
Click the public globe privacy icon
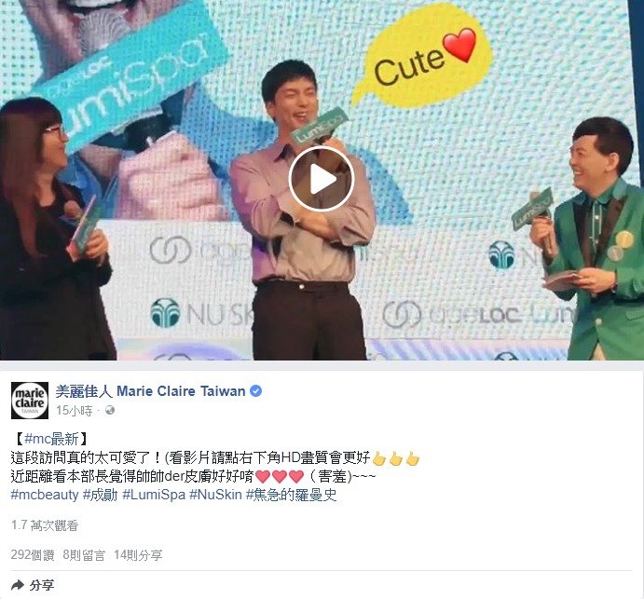[x=110, y=410]
